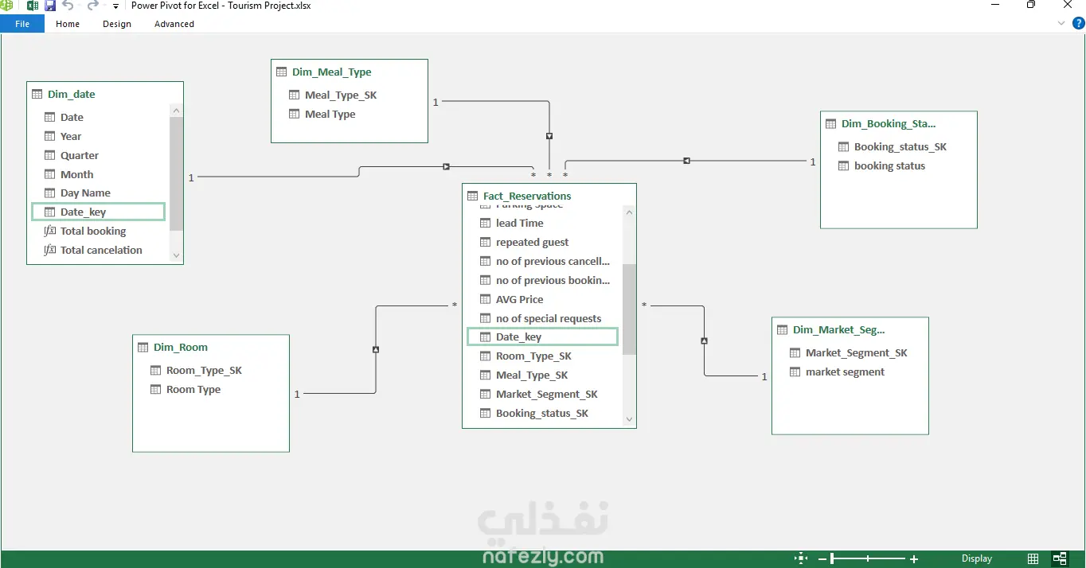Select the Dim_Meal_Type table header
Viewport: 1086px width, 568px height.
pos(350,72)
